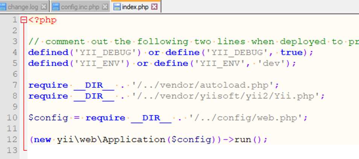359x159 pixels.
Task: Click line number 4 in the margin
Action: (15, 52)
